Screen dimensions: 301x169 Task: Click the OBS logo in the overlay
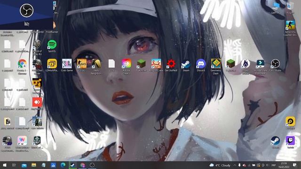pyautogui.click(x=27, y=10)
